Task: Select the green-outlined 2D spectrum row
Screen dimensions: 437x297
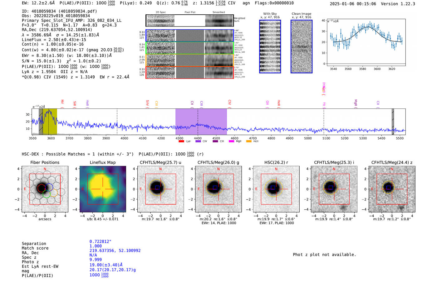Action: pos(190,48)
